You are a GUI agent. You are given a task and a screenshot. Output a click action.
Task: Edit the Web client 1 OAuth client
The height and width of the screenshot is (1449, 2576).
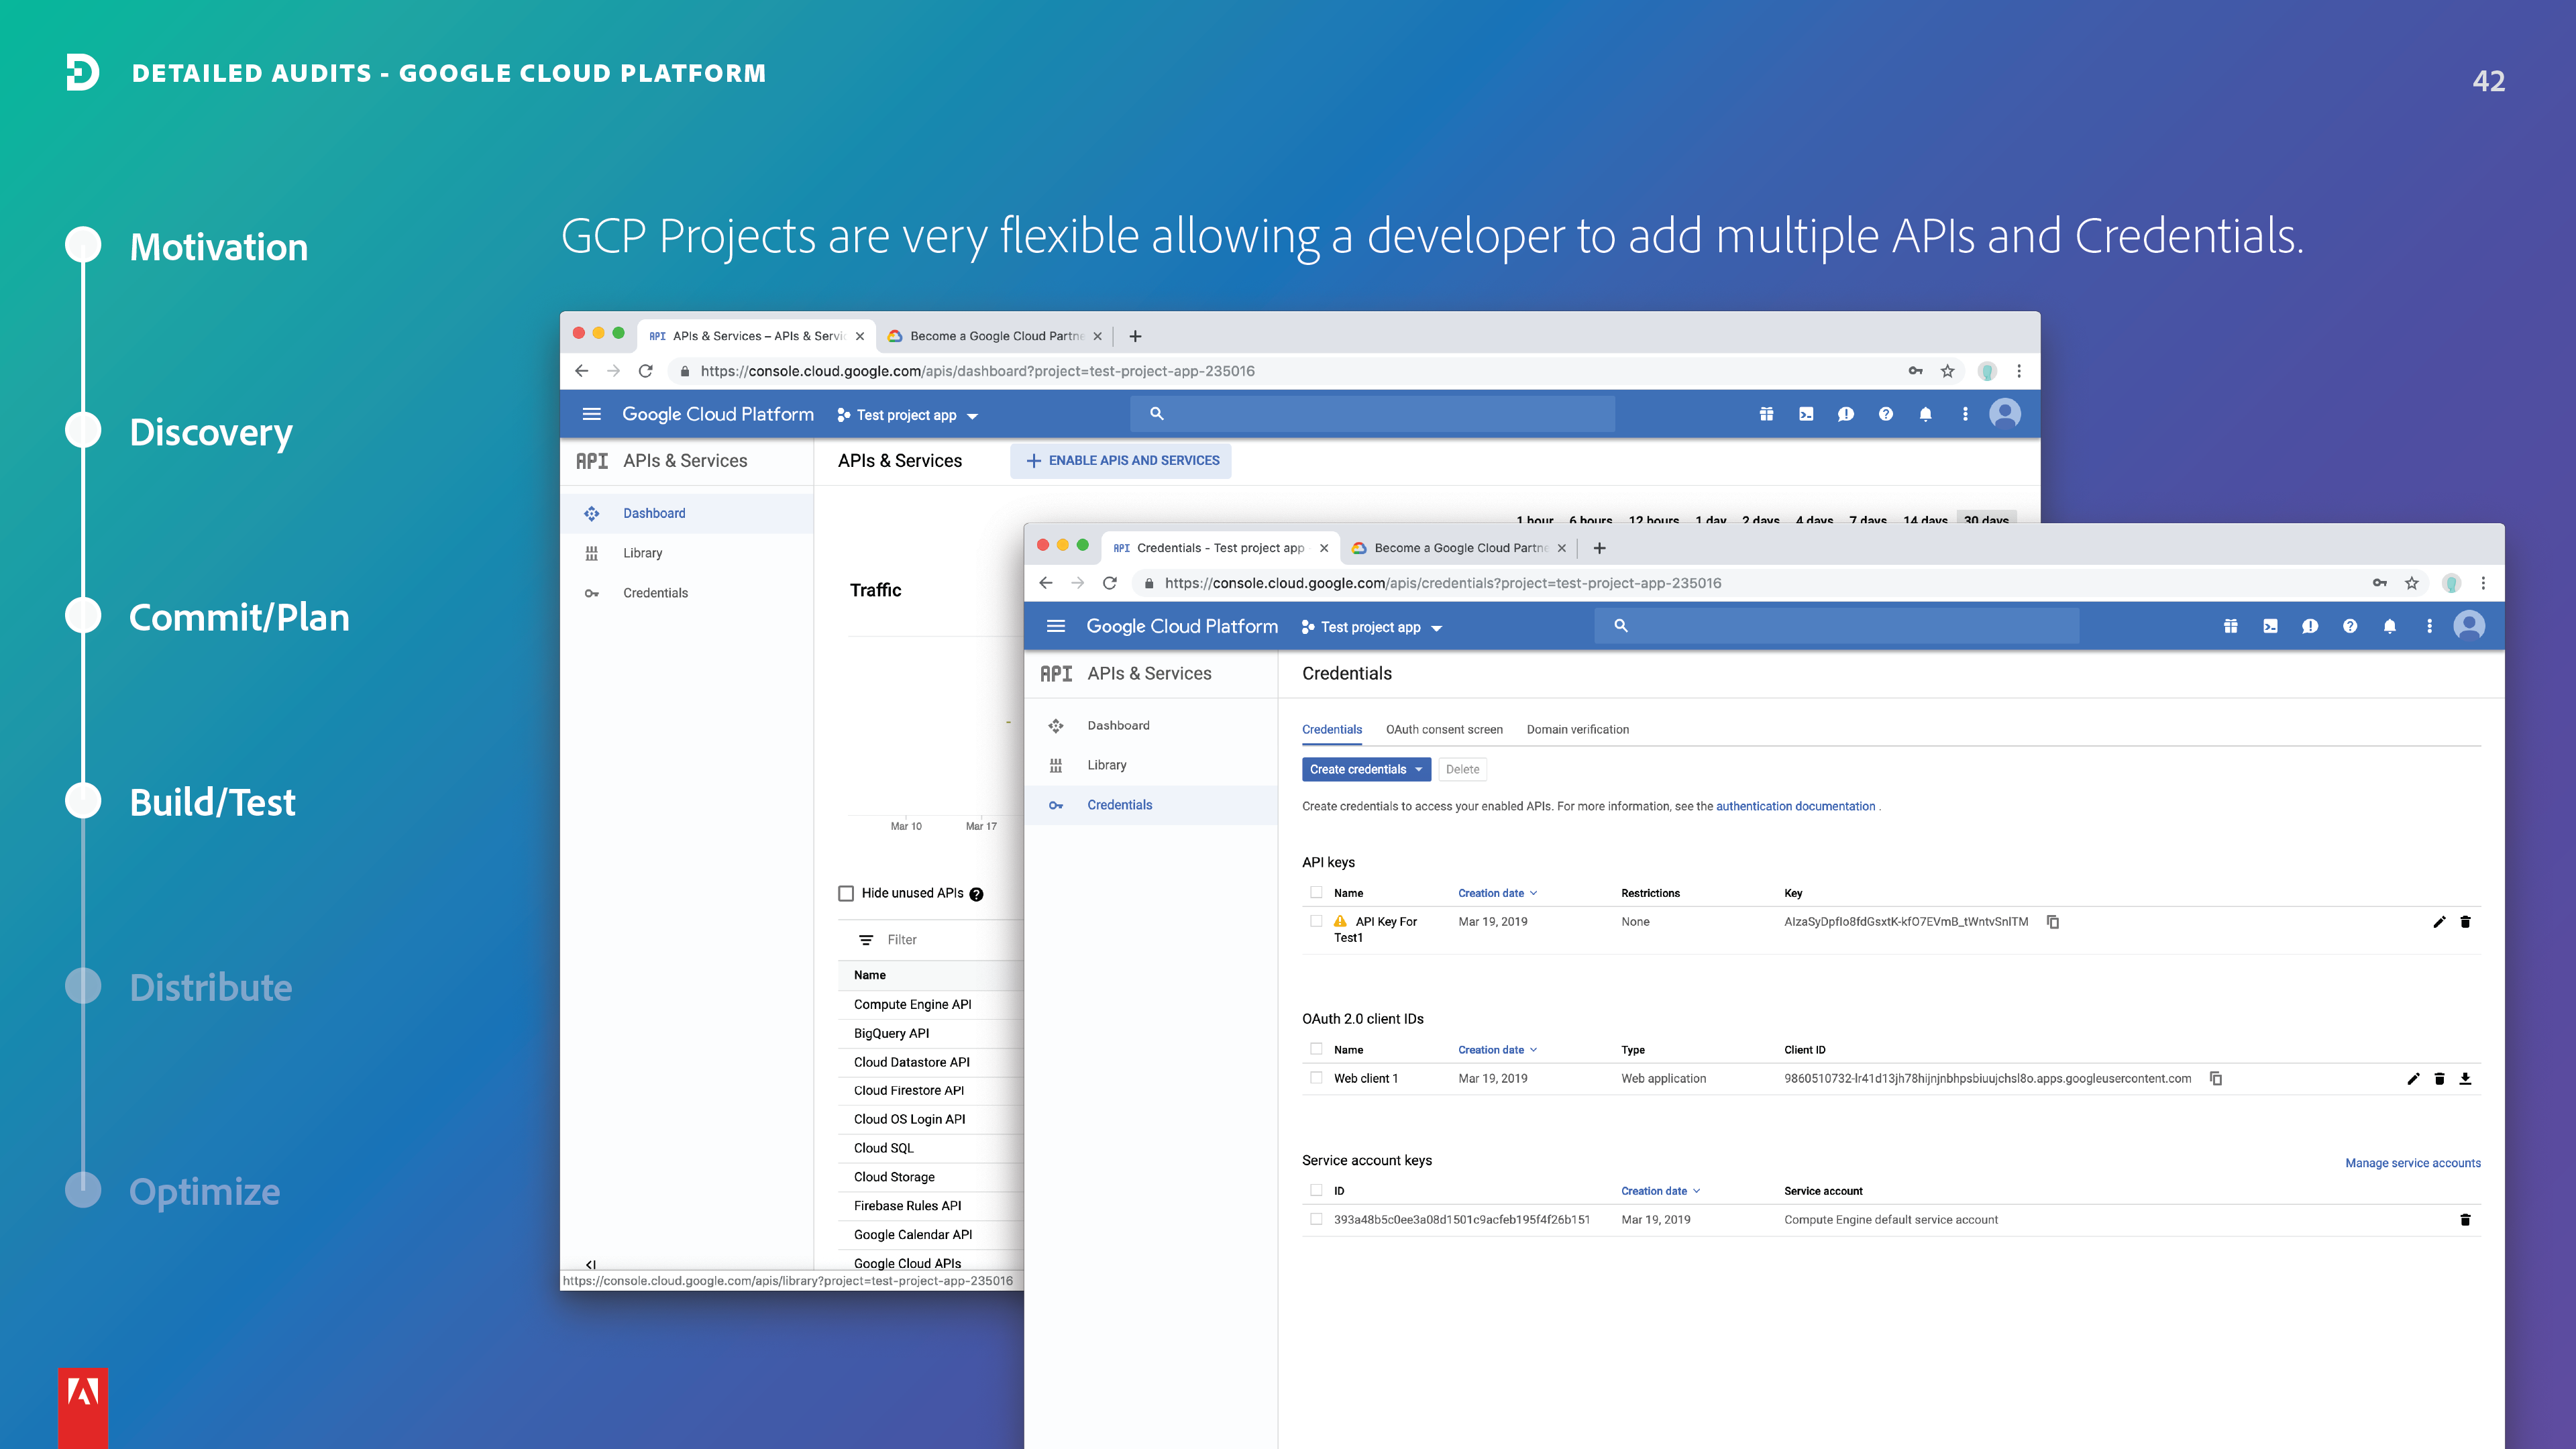2413,1078
